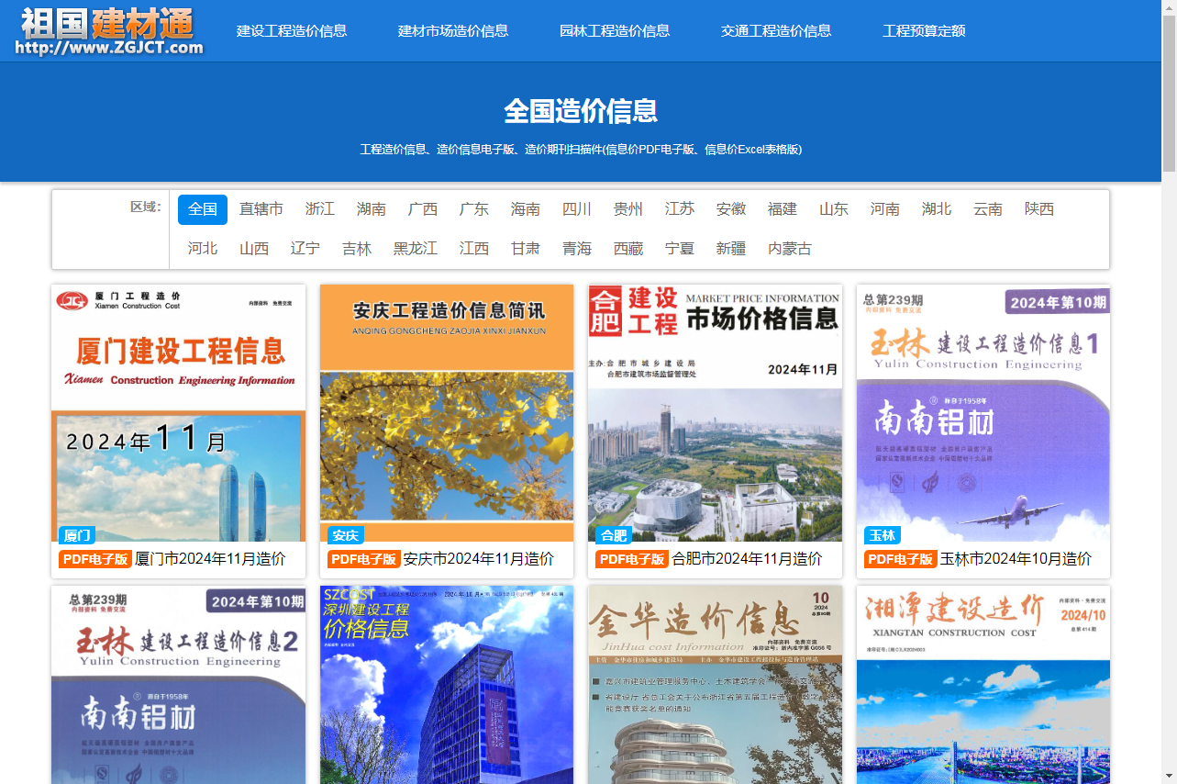Click the 玉林 city tag badge
This screenshot has width=1177, height=784.
(x=883, y=535)
